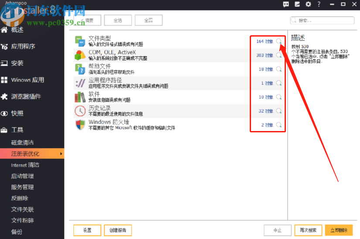
Task: Click the Windows tiles icon in sidebar
Action: coord(4,80)
